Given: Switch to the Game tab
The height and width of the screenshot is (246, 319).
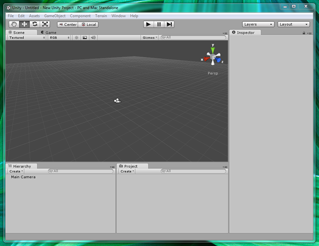Looking at the screenshot, I should [x=49, y=32].
